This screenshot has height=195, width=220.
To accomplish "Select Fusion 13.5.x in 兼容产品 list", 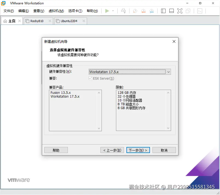I will click(61, 93).
